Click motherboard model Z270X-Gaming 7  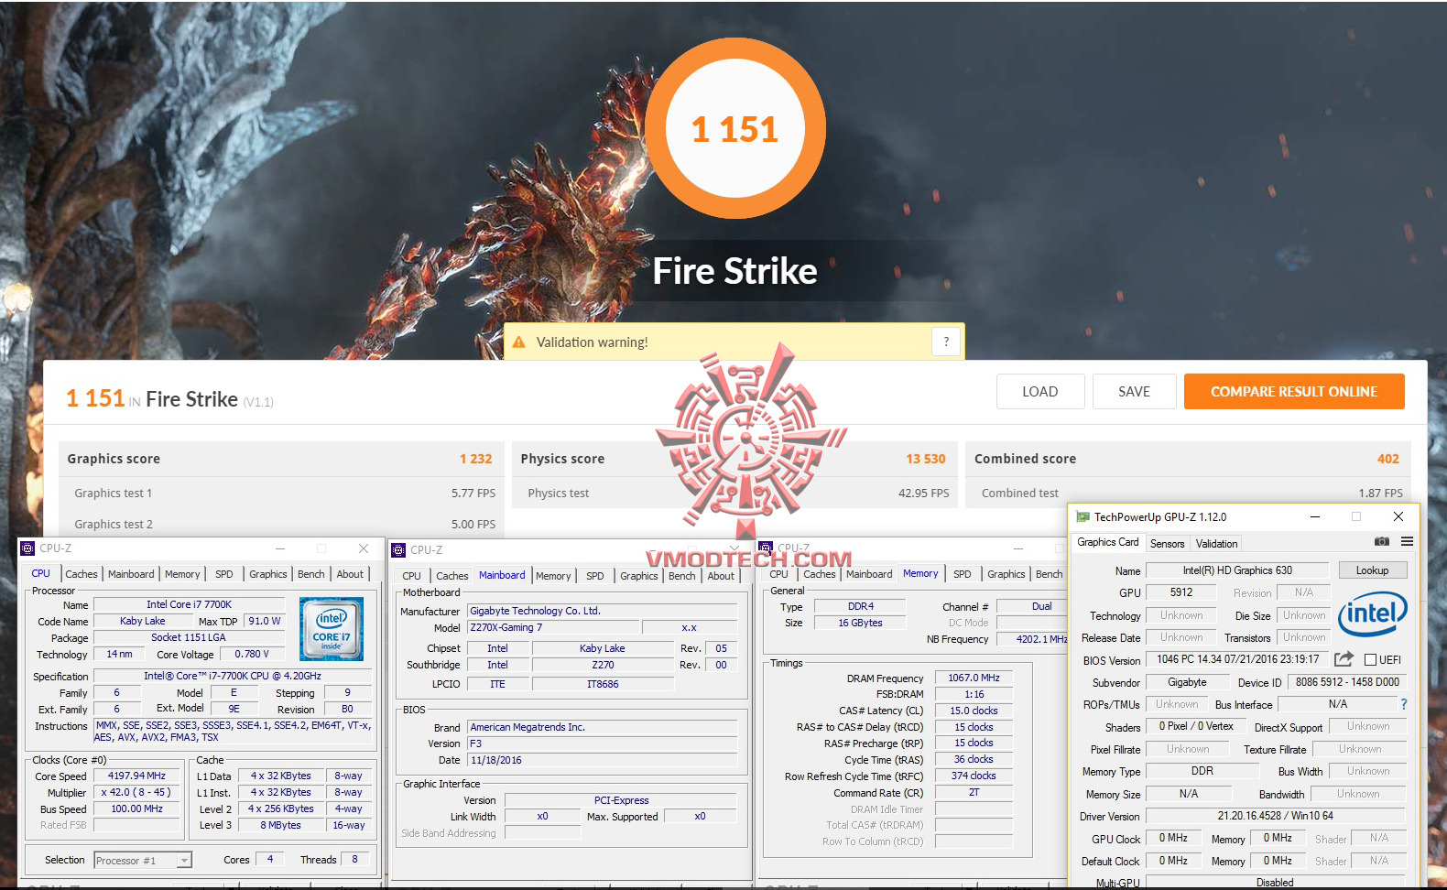click(x=553, y=627)
